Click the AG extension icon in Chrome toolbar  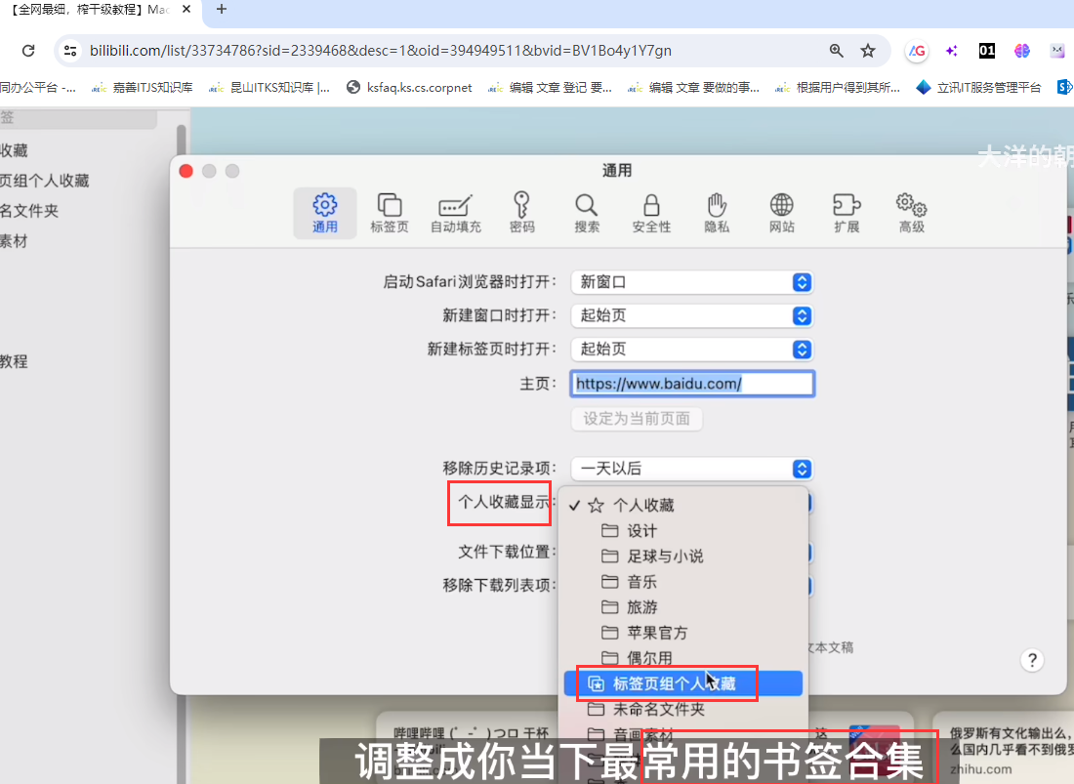tap(917, 51)
